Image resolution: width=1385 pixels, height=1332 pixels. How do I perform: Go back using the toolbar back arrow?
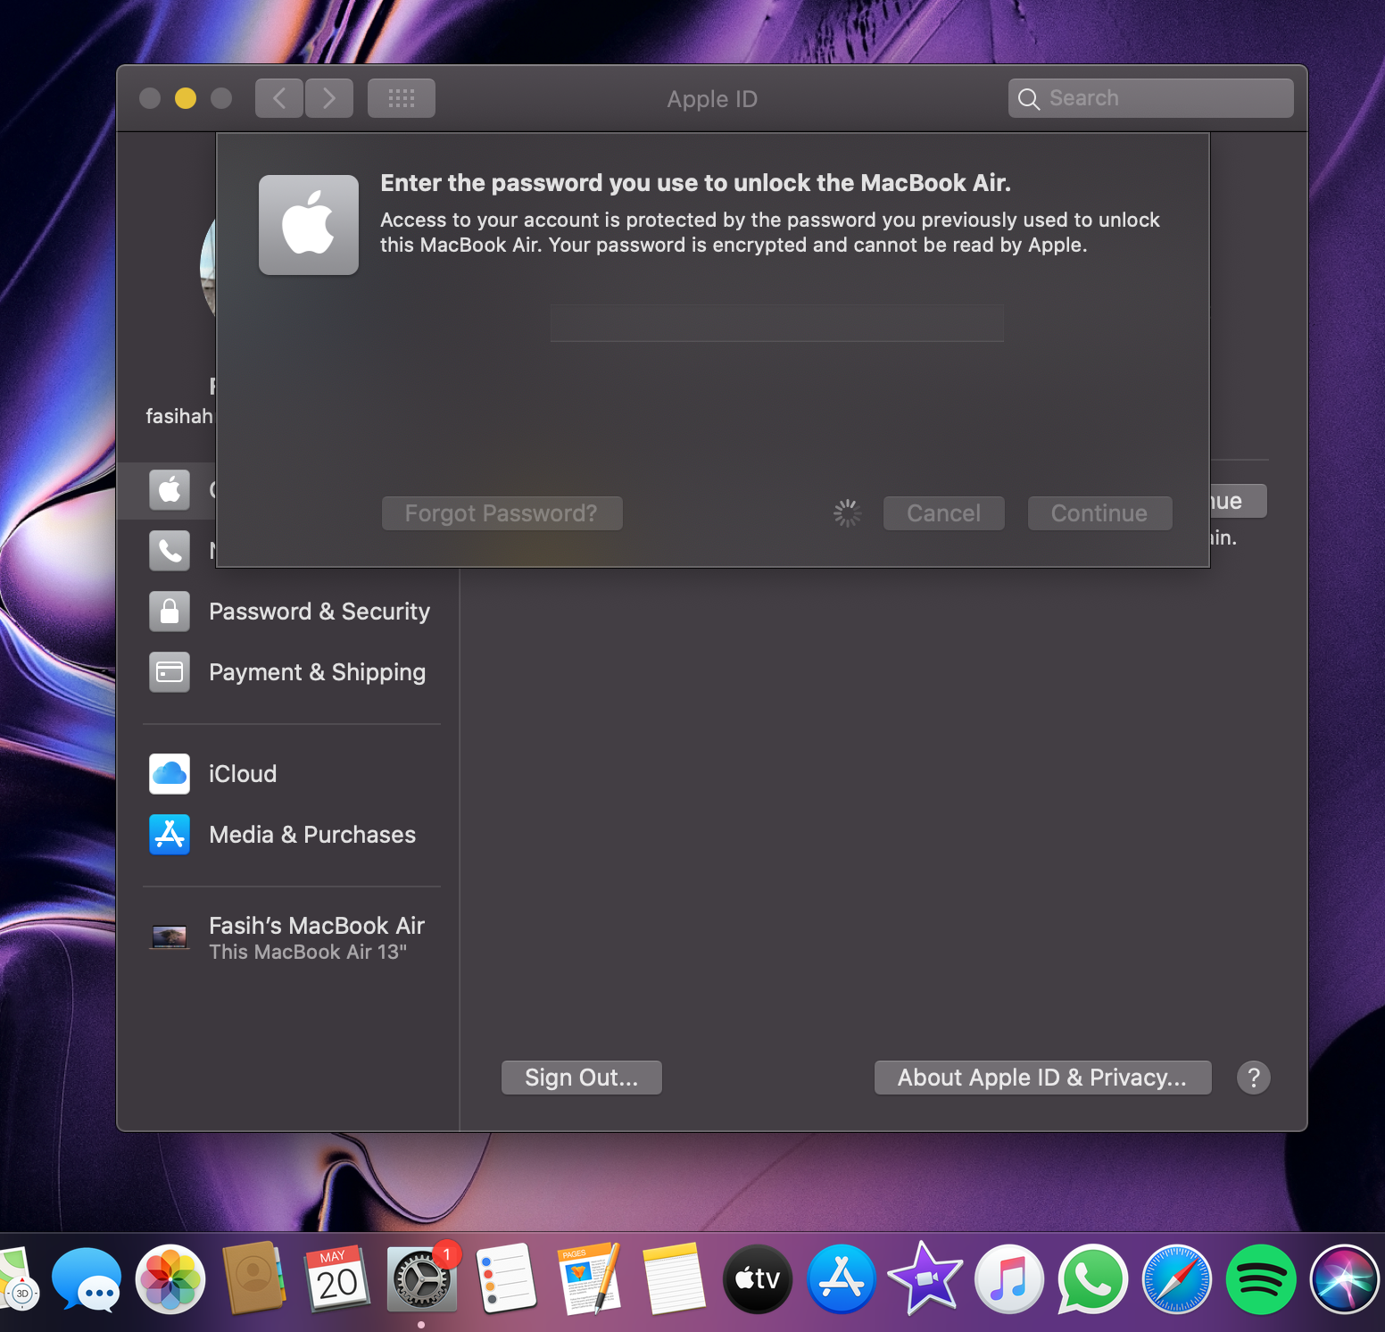(279, 98)
